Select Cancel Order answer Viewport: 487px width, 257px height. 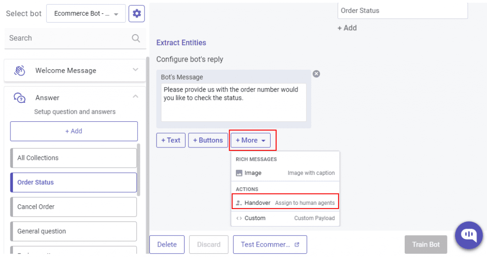(x=74, y=207)
